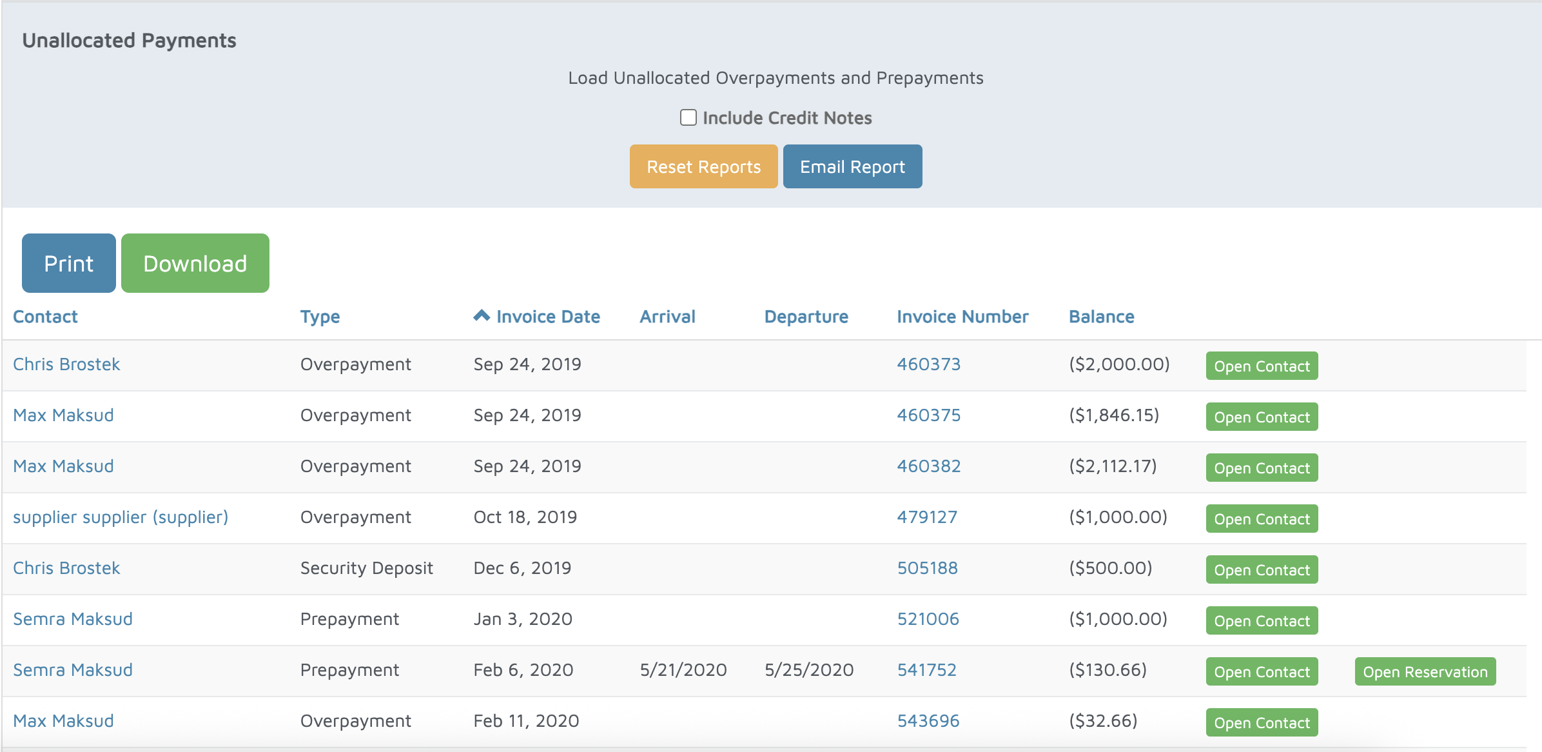Sort table by Contact column
The width and height of the screenshot is (1542, 752).
pos(45,317)
